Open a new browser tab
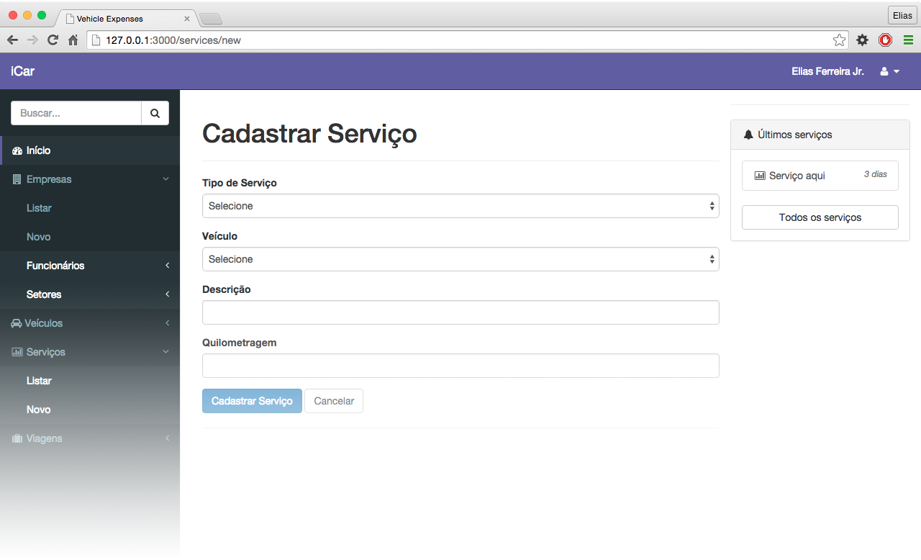 210,19
